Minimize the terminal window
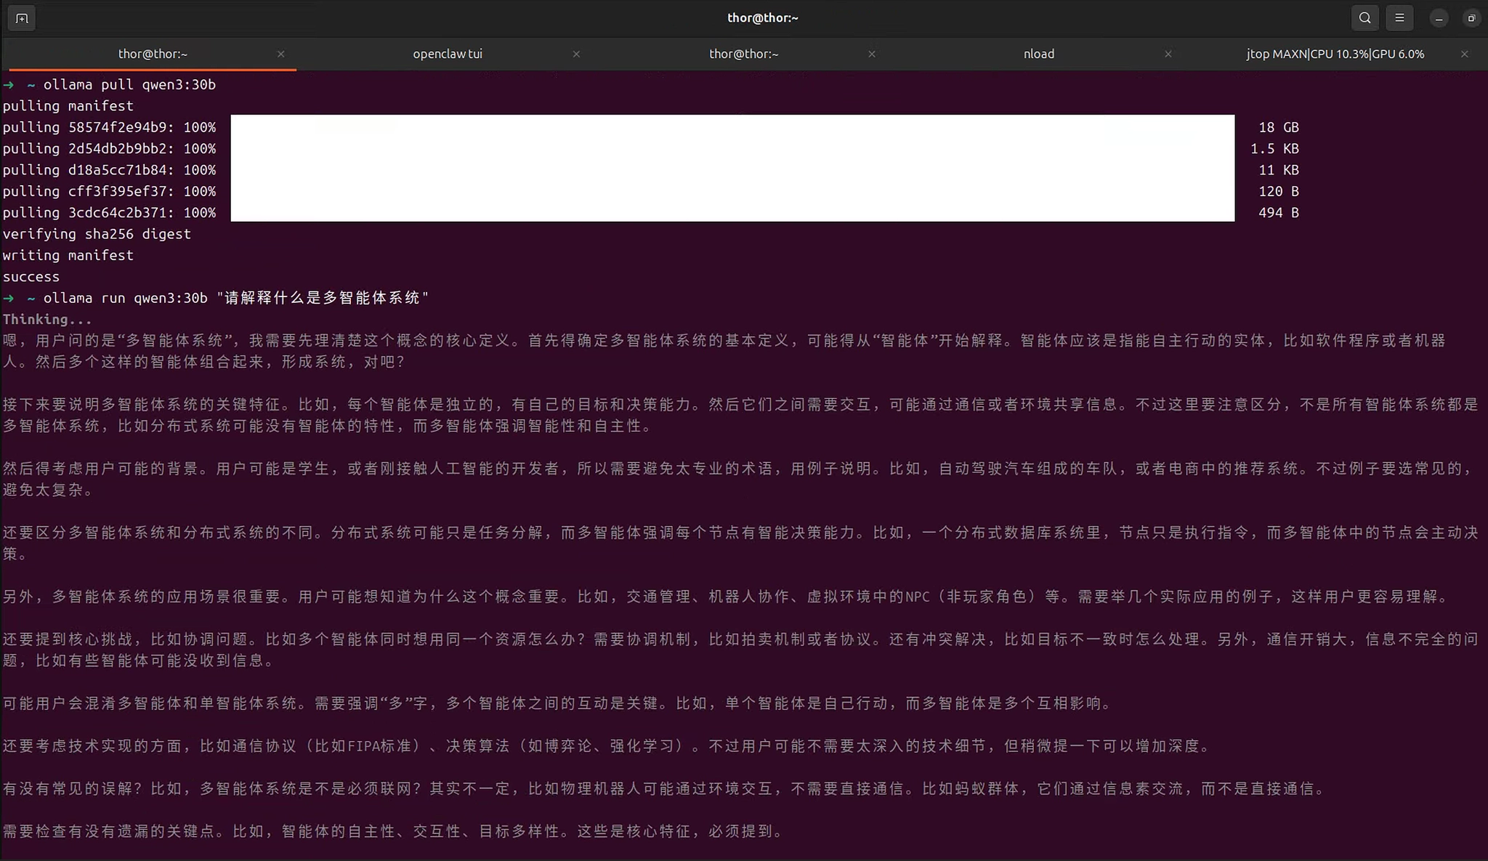The width and height of the screenshot is (1488, 861). tap(1439, 18)
